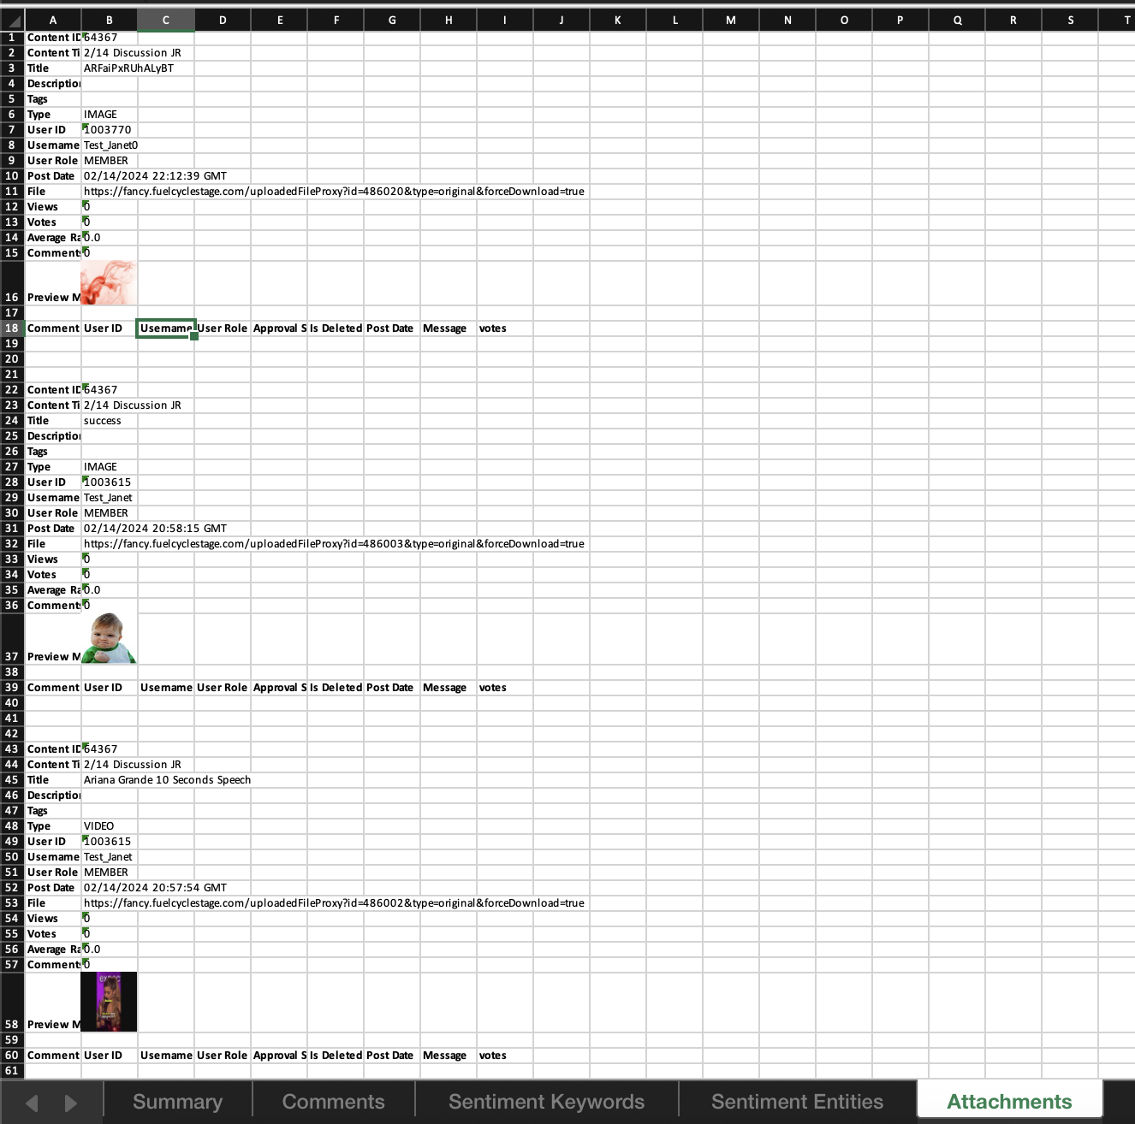
Task: Select the active Username cell in row 18
Action: (x=166, y=328)
